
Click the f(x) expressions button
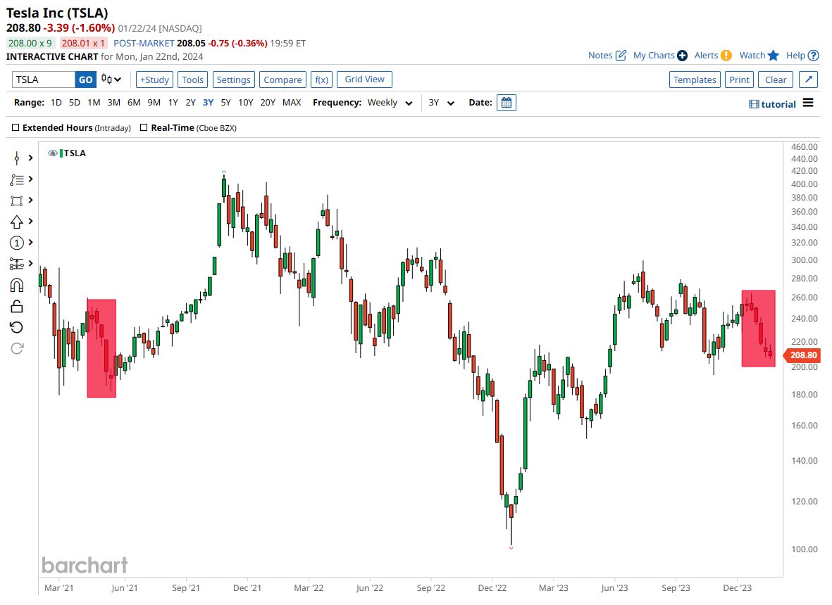tap(321, 79)
